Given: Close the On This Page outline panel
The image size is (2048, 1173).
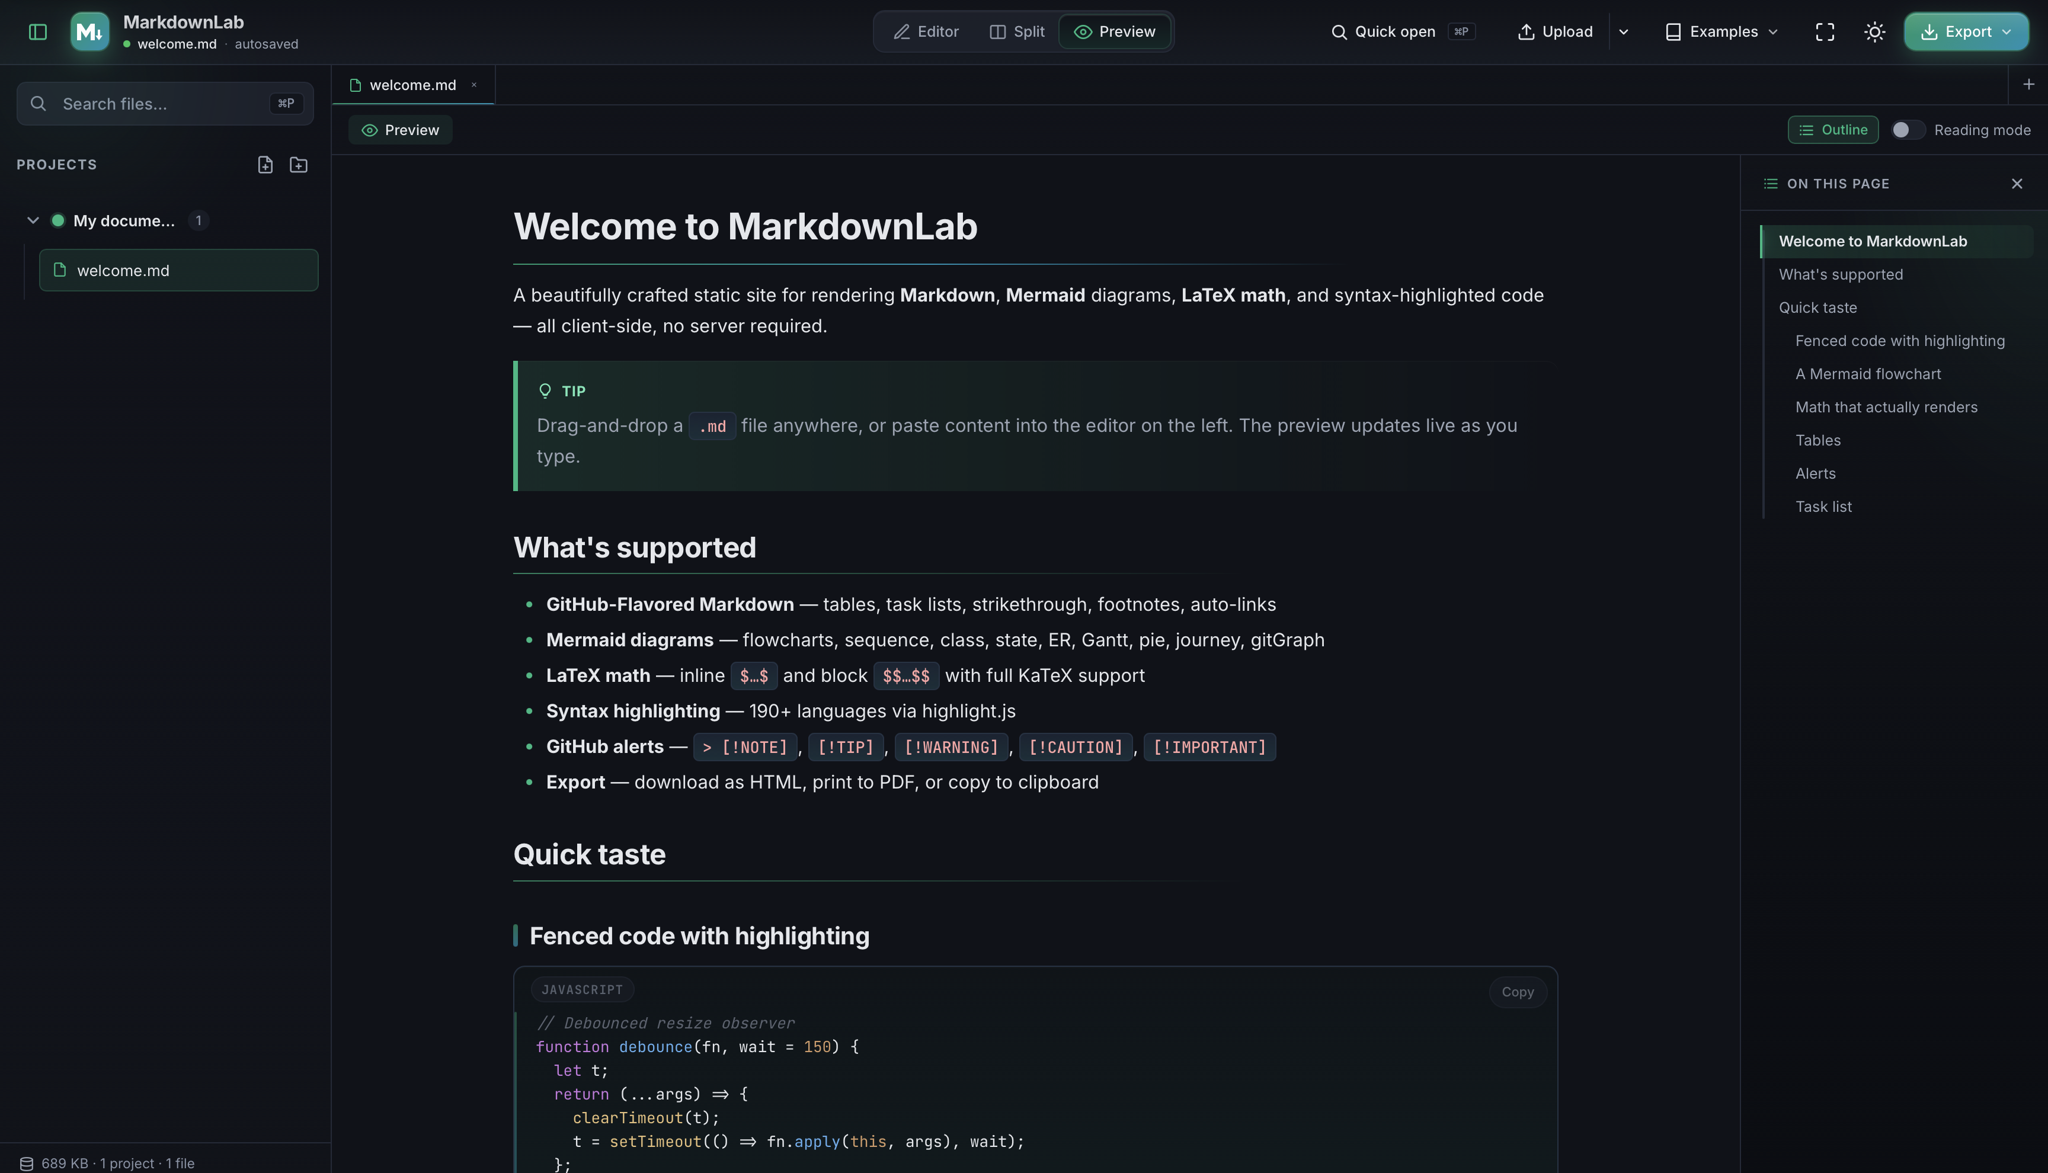Looking at the screenshot, I should [2017, 184].
